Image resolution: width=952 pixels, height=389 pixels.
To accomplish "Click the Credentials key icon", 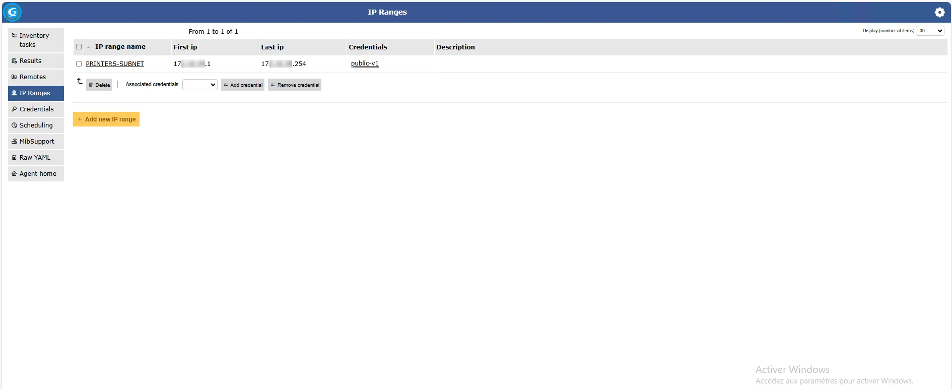I will coord(14,109).
